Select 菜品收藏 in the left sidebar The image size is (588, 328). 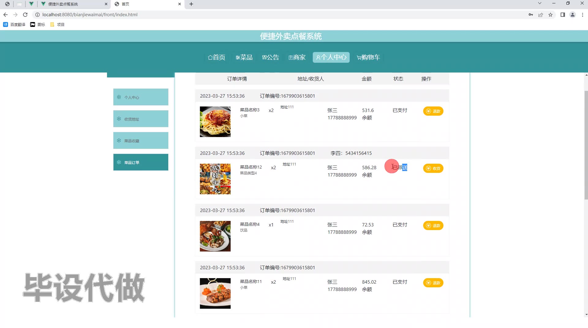tap(141, 140)
